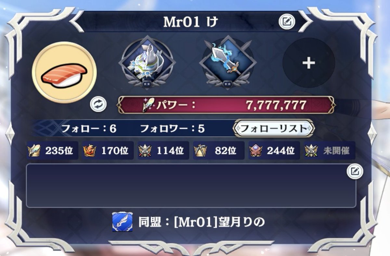
Task: Tap the 未開催 ranking slot
Action: point(330,151)
